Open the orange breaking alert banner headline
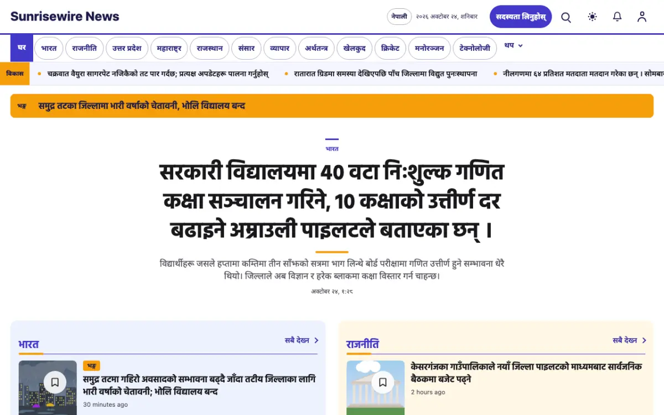 pos(142,106)
